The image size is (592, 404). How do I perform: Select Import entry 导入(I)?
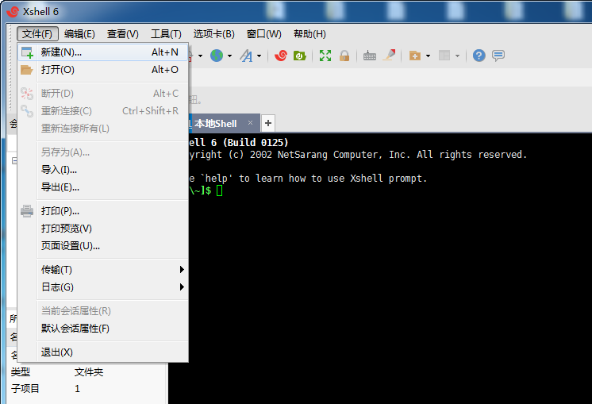tap(102, 170)
